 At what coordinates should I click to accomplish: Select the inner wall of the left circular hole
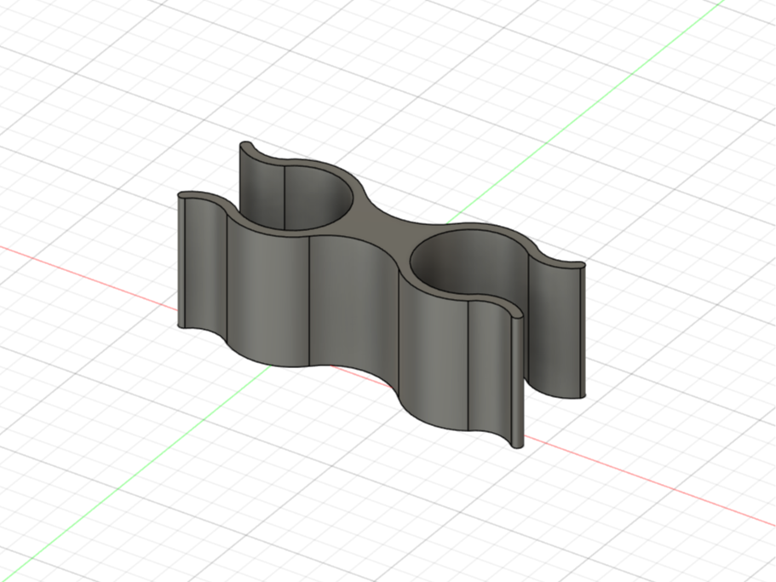(x=317, y=198)
